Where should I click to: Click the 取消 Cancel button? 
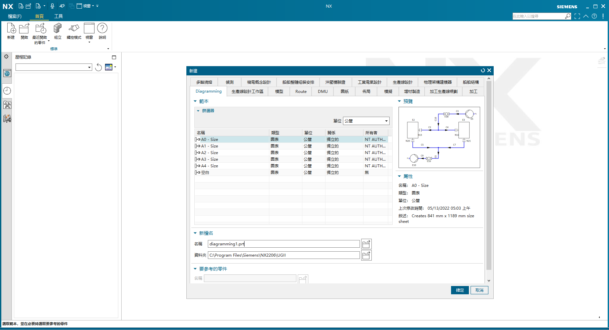click(479, 290)
